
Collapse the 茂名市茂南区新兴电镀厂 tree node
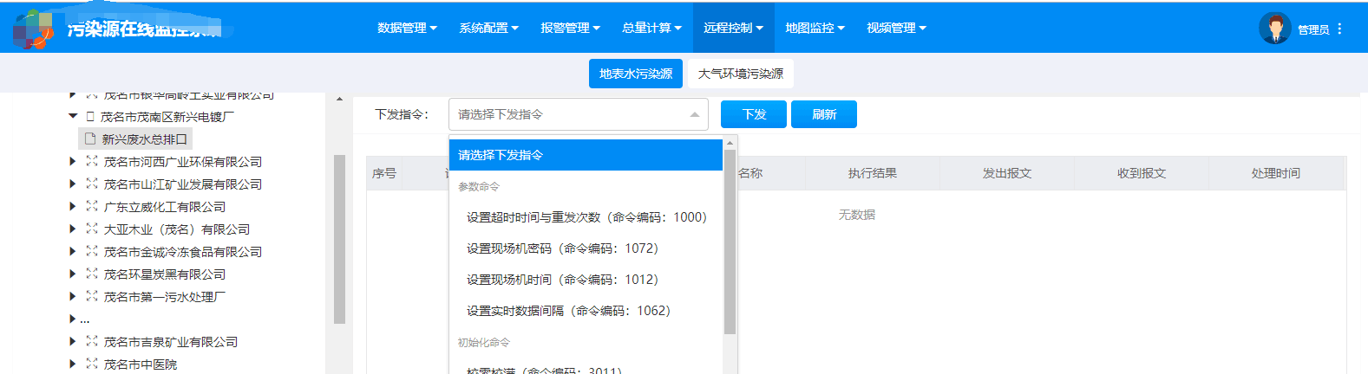(x=73, y=116)
